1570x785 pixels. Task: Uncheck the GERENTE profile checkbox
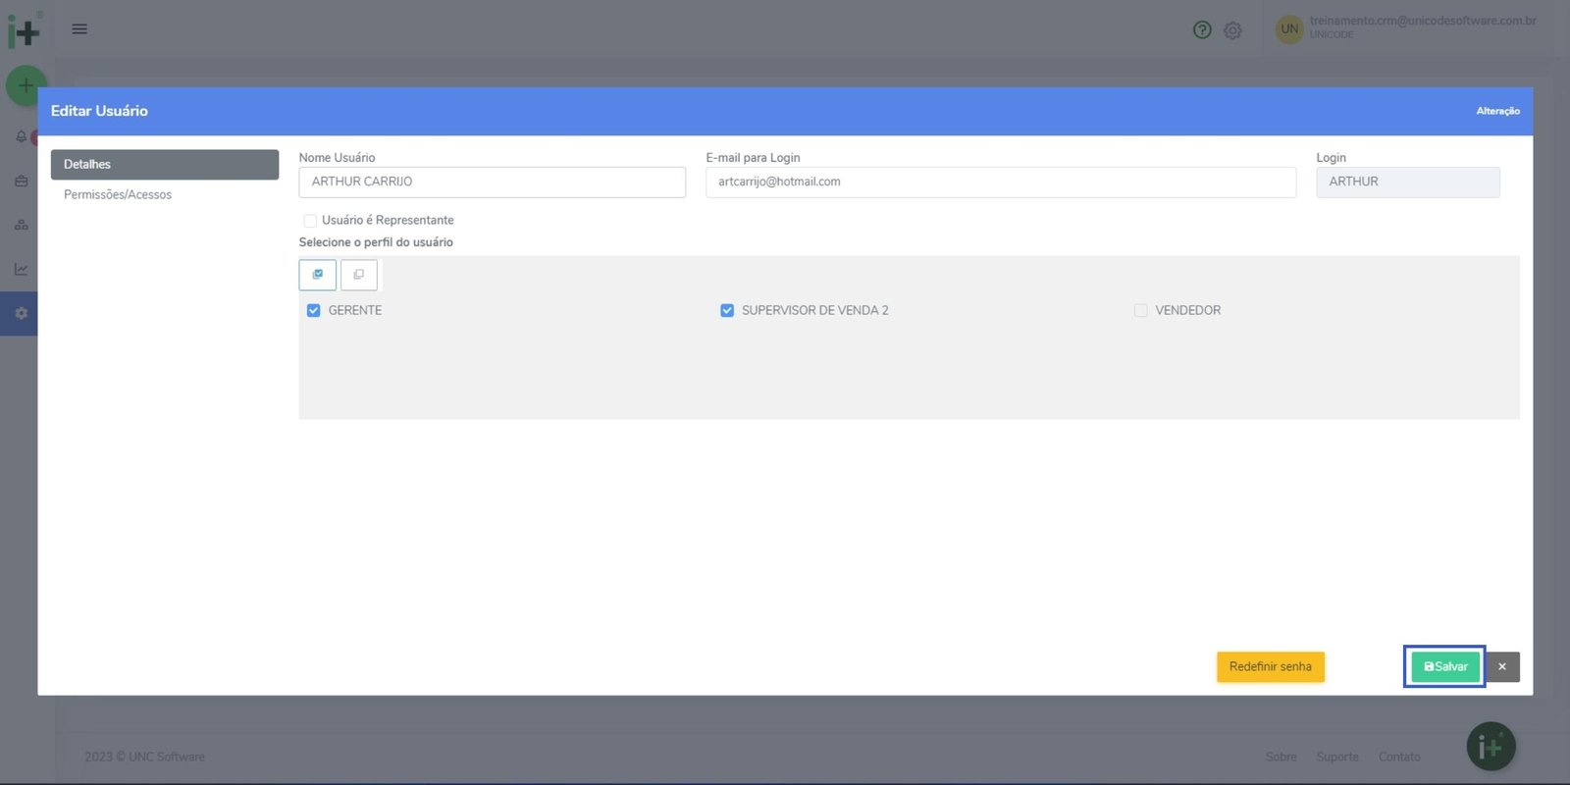click(x=314, y=310)
